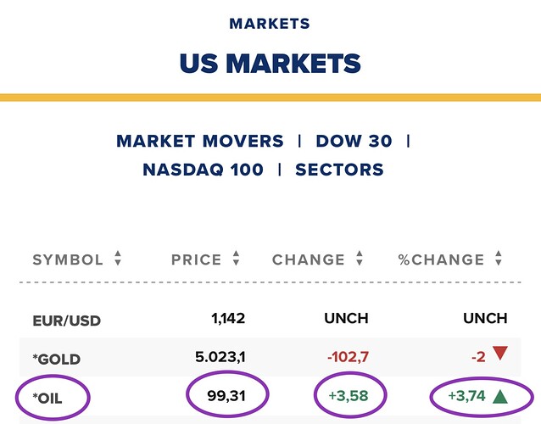Click the sort arrows beside %CHANGE
Image resolution: width=541 pixels, height=424 pixels.
[x=500, y=259]
